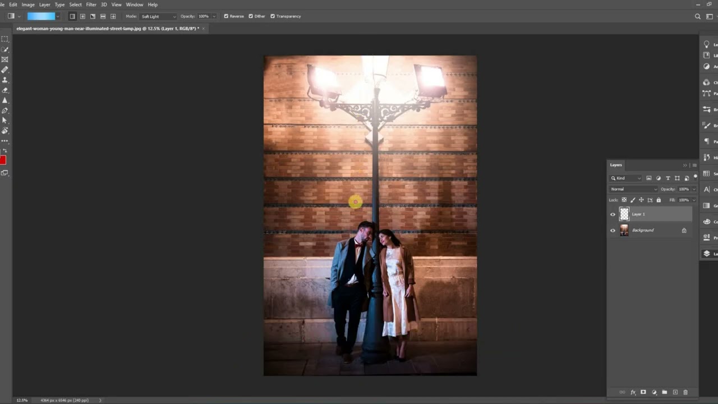Screen dimensions: 718x404
Task: Add a layer mask
Action: (x=643, y=392)
